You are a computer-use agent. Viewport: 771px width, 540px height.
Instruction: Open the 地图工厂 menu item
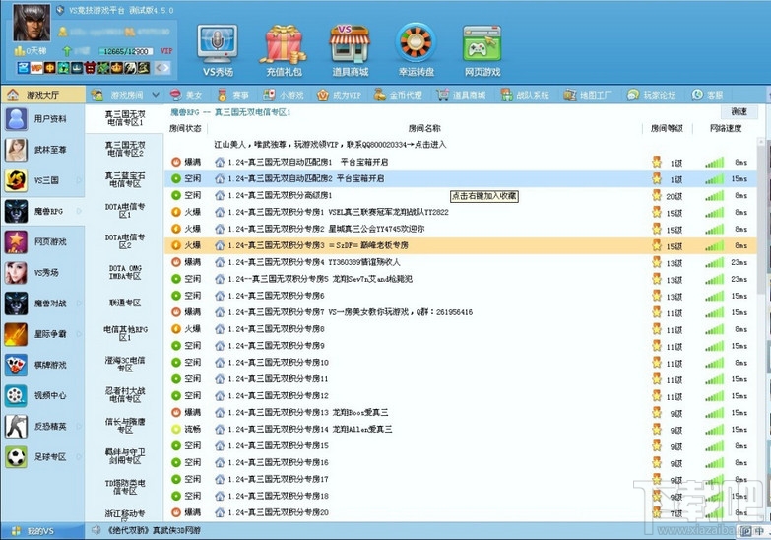click(588, 95)
